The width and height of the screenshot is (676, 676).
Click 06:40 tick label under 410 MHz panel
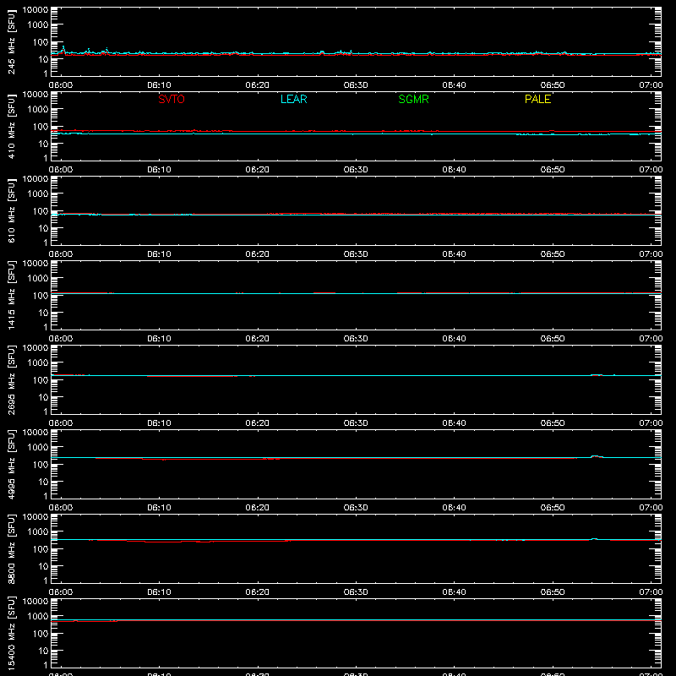[454, 170]
